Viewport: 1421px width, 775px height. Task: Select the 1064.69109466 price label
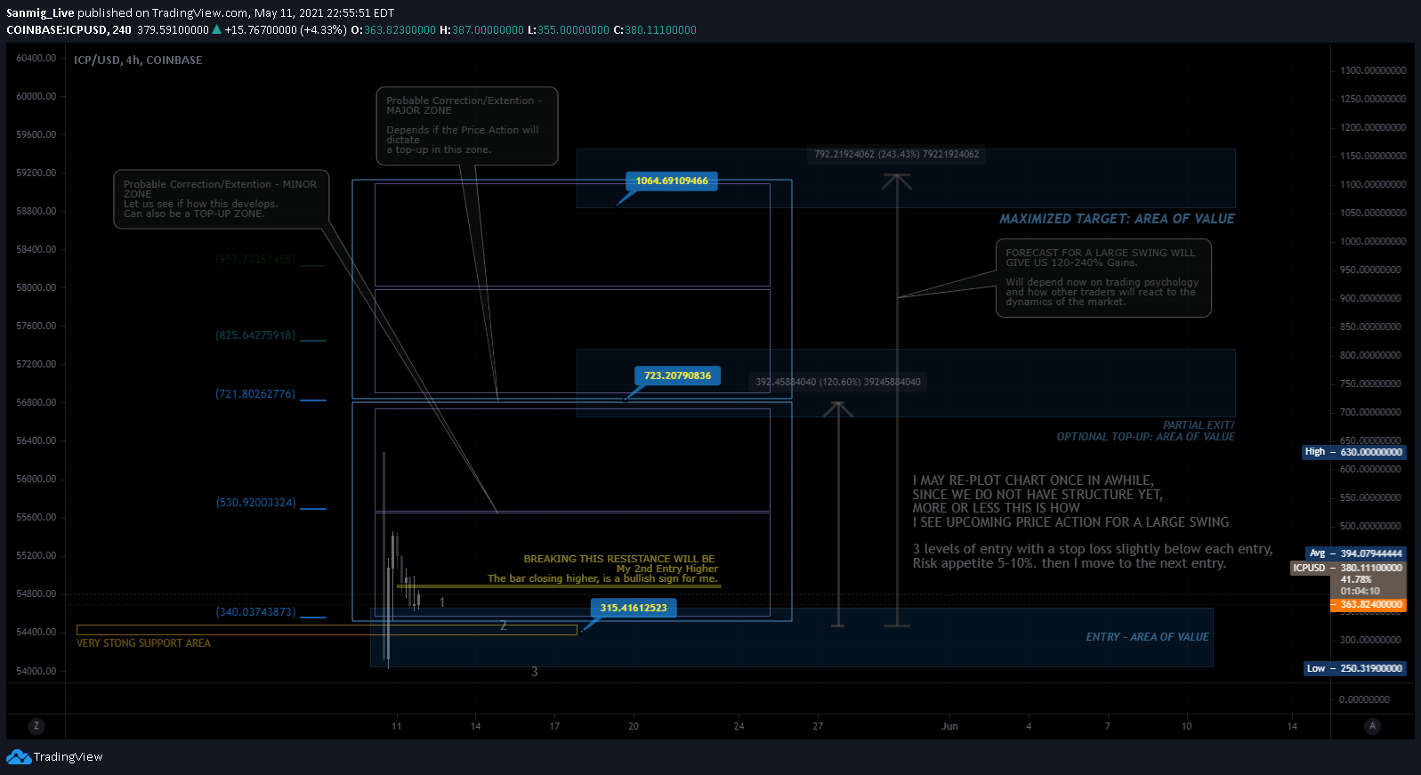tap(672, 181)
